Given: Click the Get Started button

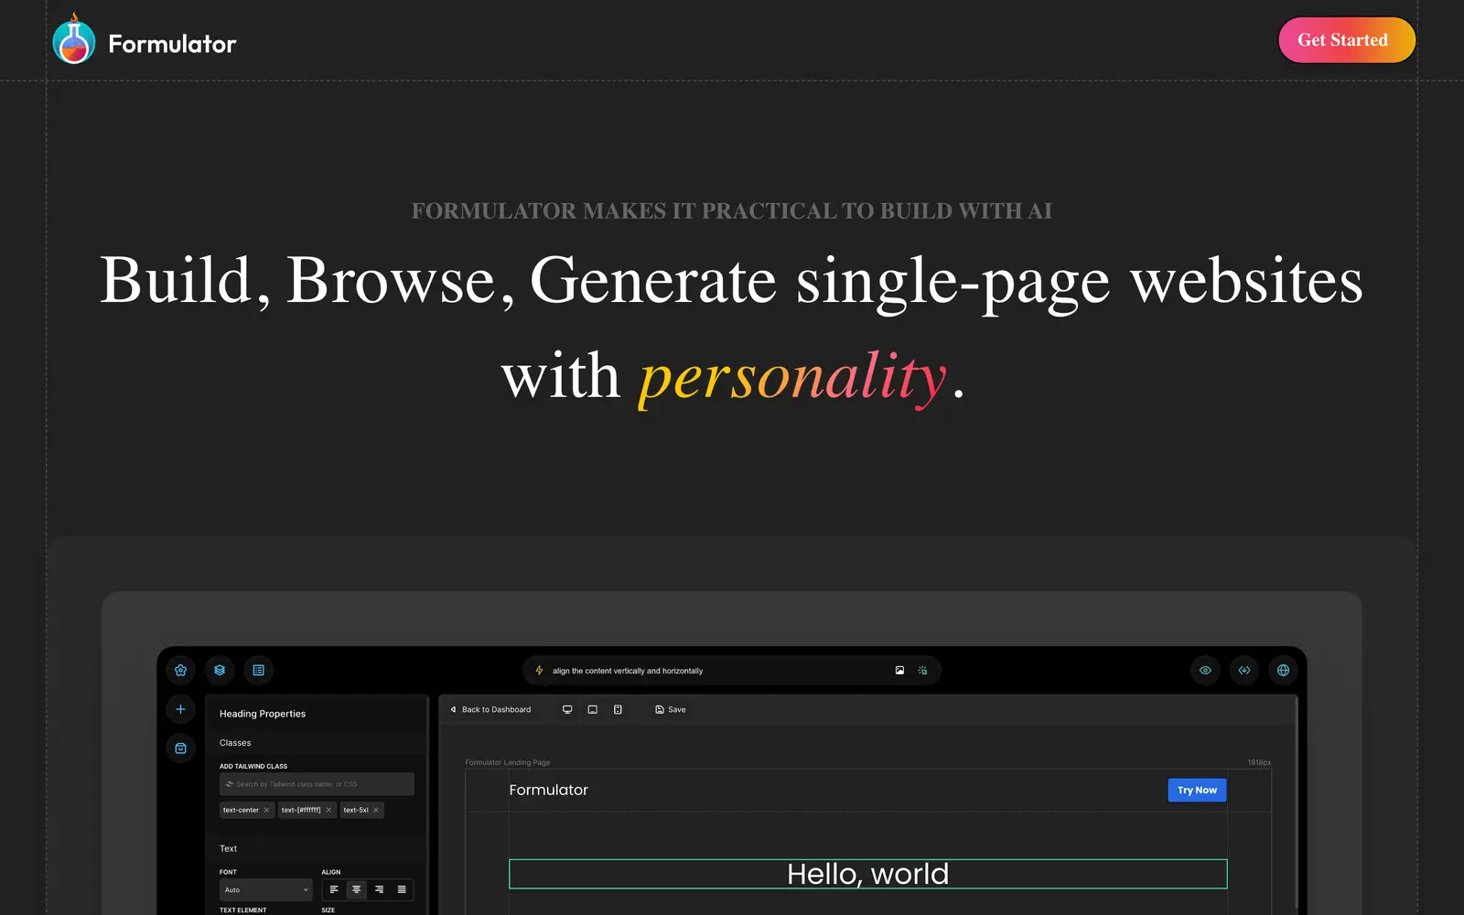Looking at the screenshot, I should click(x=1346, y=40).
